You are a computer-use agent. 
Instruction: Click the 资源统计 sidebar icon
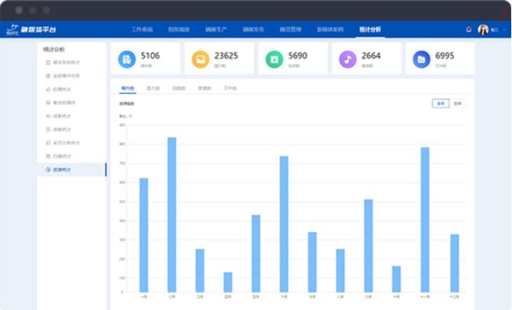[x=48, y=170]
